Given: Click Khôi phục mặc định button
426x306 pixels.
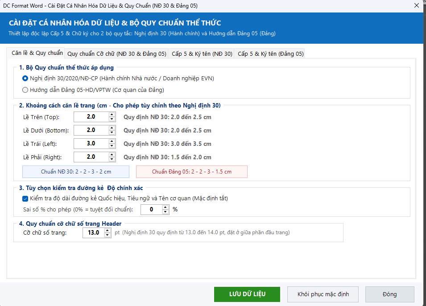Looking at the screenshot, I should (x=323, y=294).
